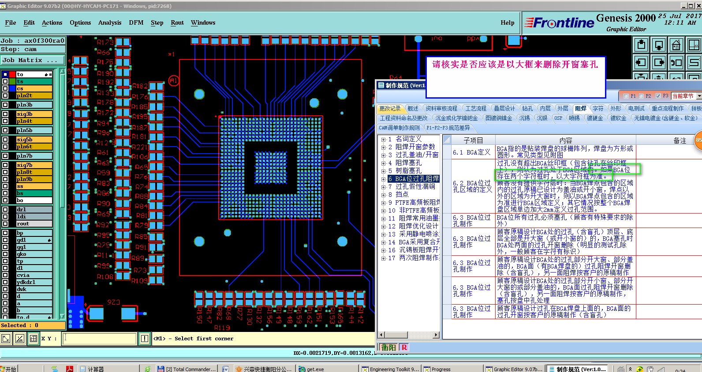
Task: Uncheck the P3 checkbox
Action: point(658,96)
